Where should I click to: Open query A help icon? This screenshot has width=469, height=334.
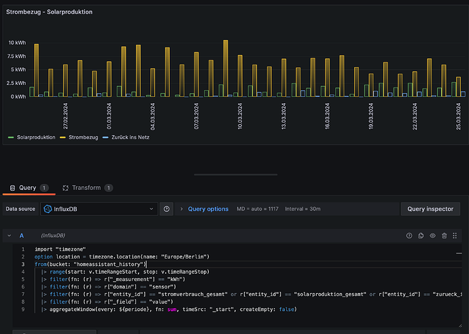(x=409, y=236)
